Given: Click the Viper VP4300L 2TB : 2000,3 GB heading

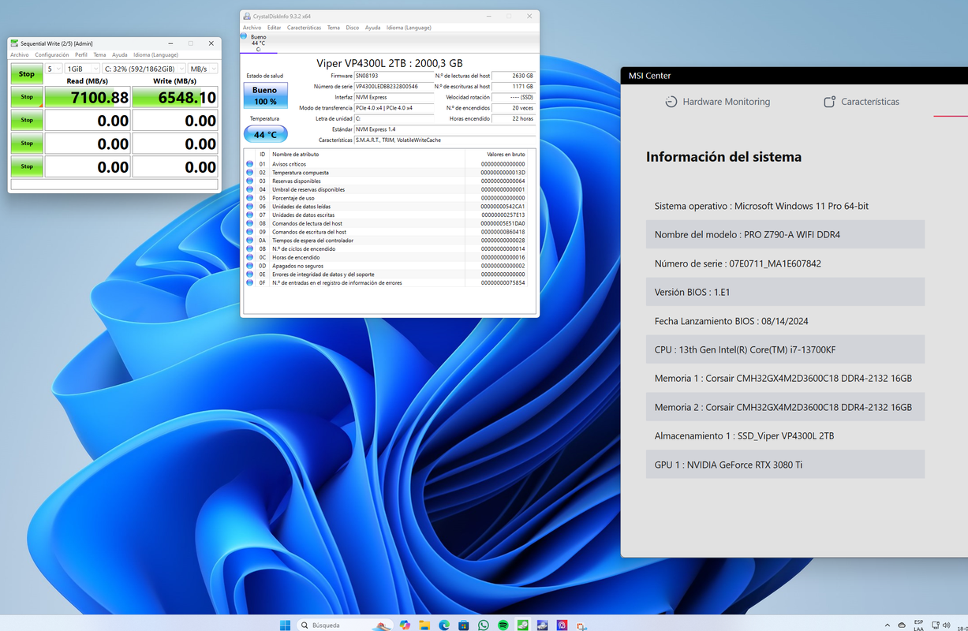Looking at the screenshot, I should point(390,63).
